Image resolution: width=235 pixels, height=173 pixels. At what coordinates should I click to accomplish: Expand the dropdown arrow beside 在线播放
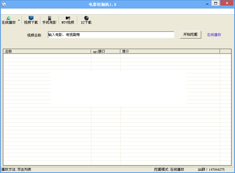pos(19,20)
